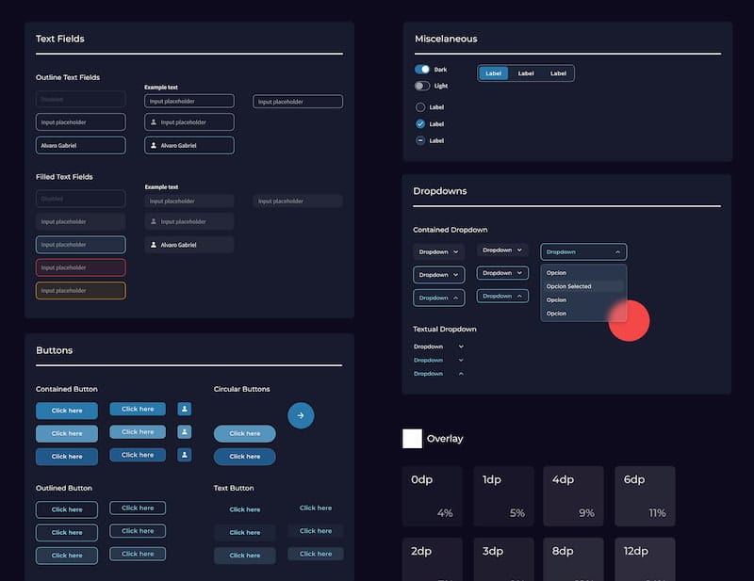
Task: Open the small borderless Contained Dropdown
Action: [502, 250]
